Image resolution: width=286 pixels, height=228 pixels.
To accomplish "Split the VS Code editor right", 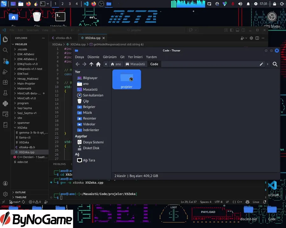I will (257, 38).
